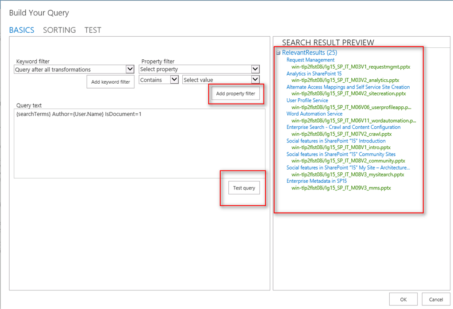Click the M06V11_wordautomation URL
453x309 pixels.
pyautogui.click(x=353, y=120)
